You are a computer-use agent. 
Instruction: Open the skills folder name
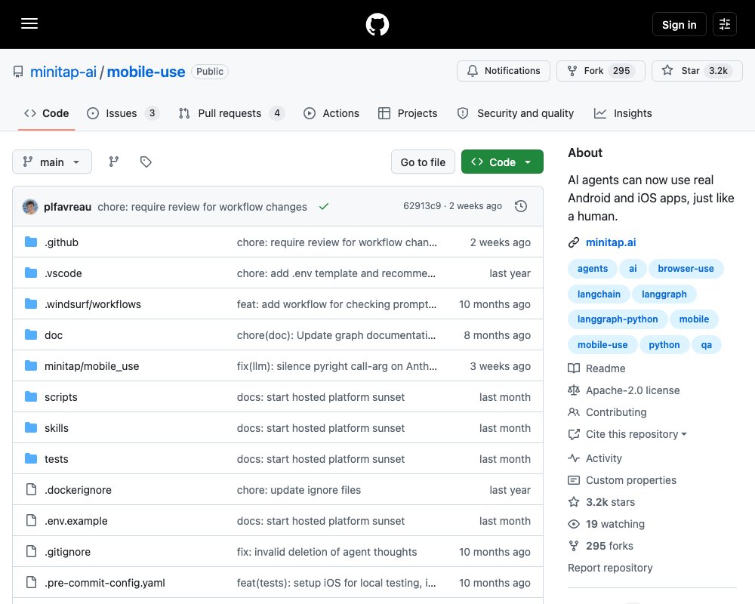(x=57, y=428)
